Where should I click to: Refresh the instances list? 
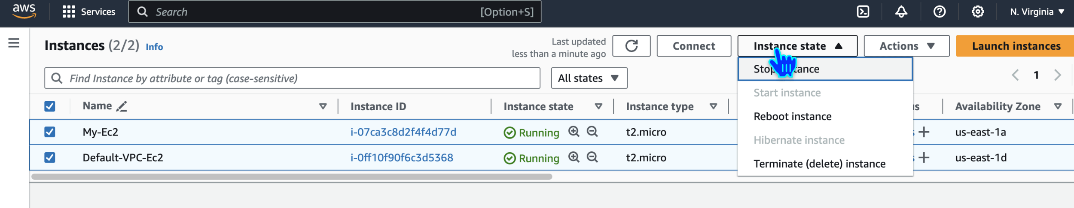[x=631, y=46]
